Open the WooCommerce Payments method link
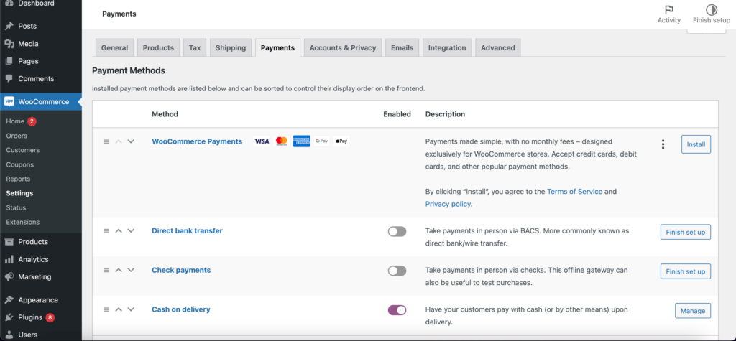The width and height of the screenshot is (736, 341). coord(197,141)
